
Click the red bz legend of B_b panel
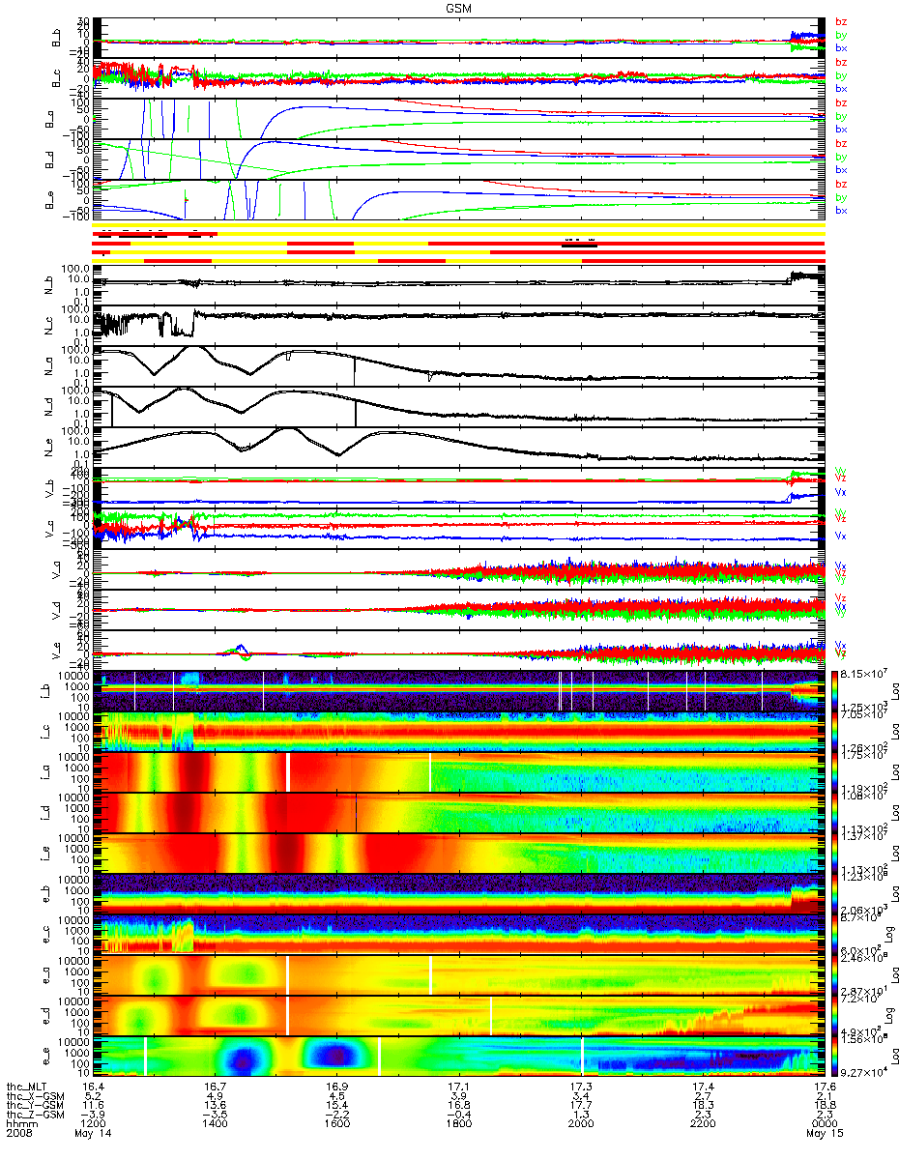(841, 22)
